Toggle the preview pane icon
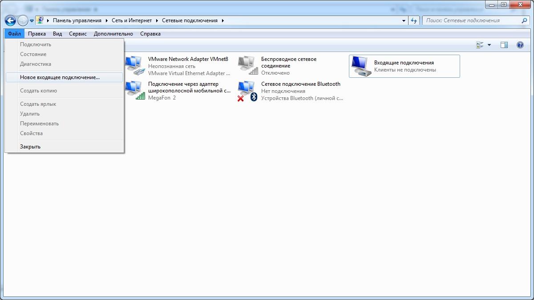 (x=504, y=45)
